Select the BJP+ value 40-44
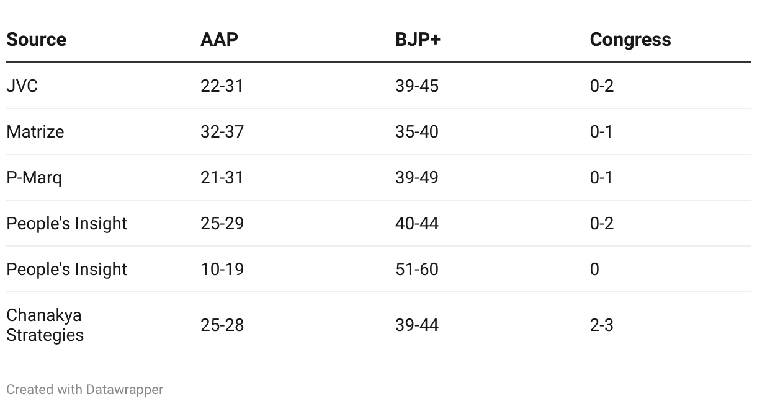Screen dimensions: 757x404 (x=417, y=223)
